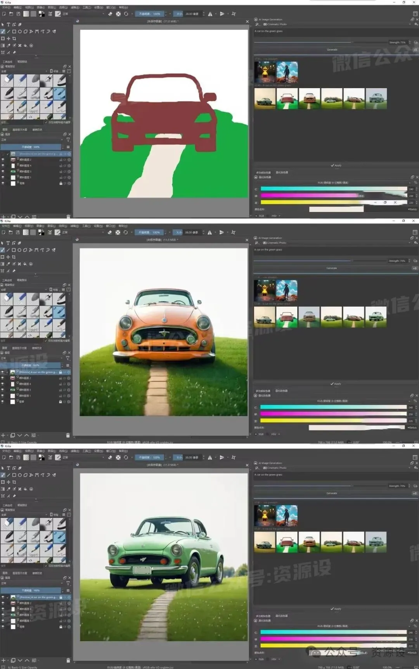Click the cyan color slider in the top screenshot
The image size is (419, 669).
point(334,189)
